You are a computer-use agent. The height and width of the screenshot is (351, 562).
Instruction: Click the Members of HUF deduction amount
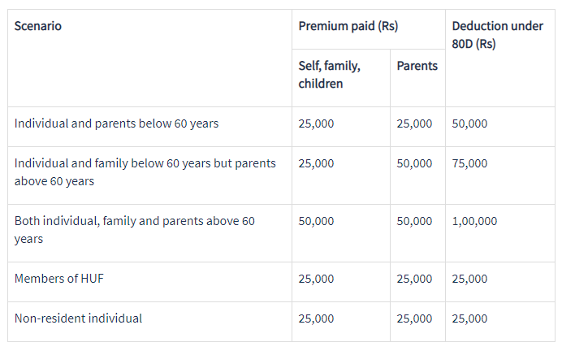[x=469, y=279]
